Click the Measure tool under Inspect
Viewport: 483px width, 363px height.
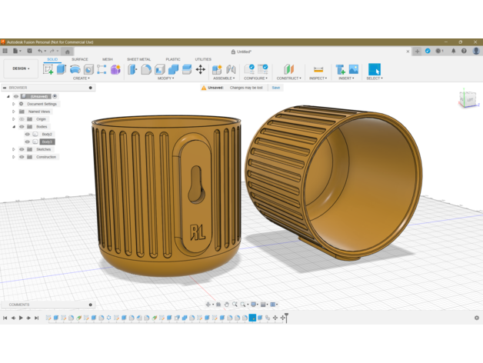tap(318, 69)
